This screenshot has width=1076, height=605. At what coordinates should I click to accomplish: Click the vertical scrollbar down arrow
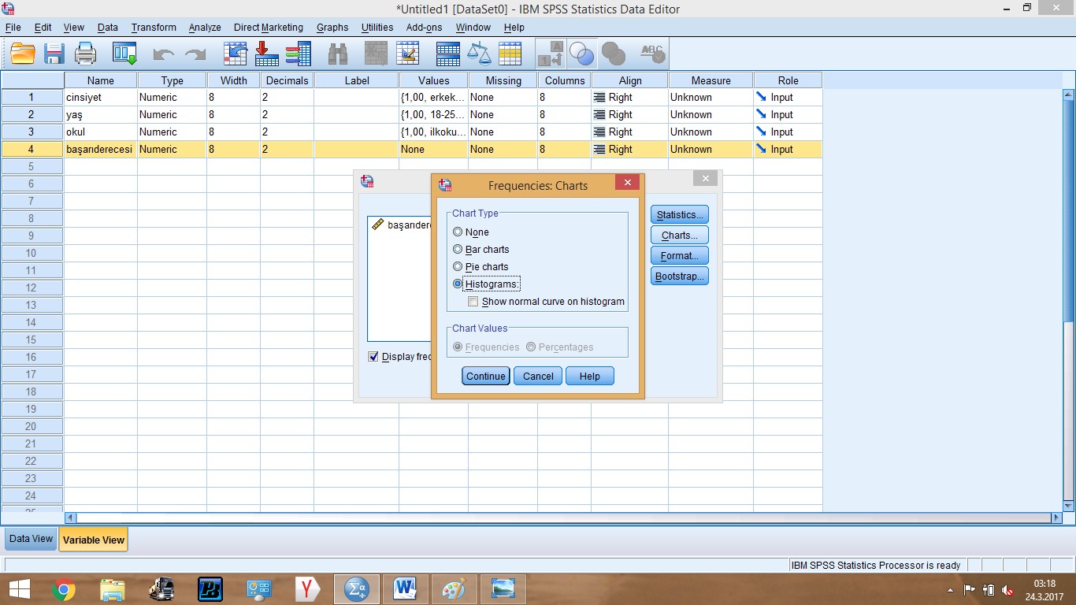pos(1069,506)
